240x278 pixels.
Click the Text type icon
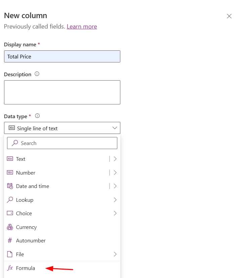click(10, 159)
